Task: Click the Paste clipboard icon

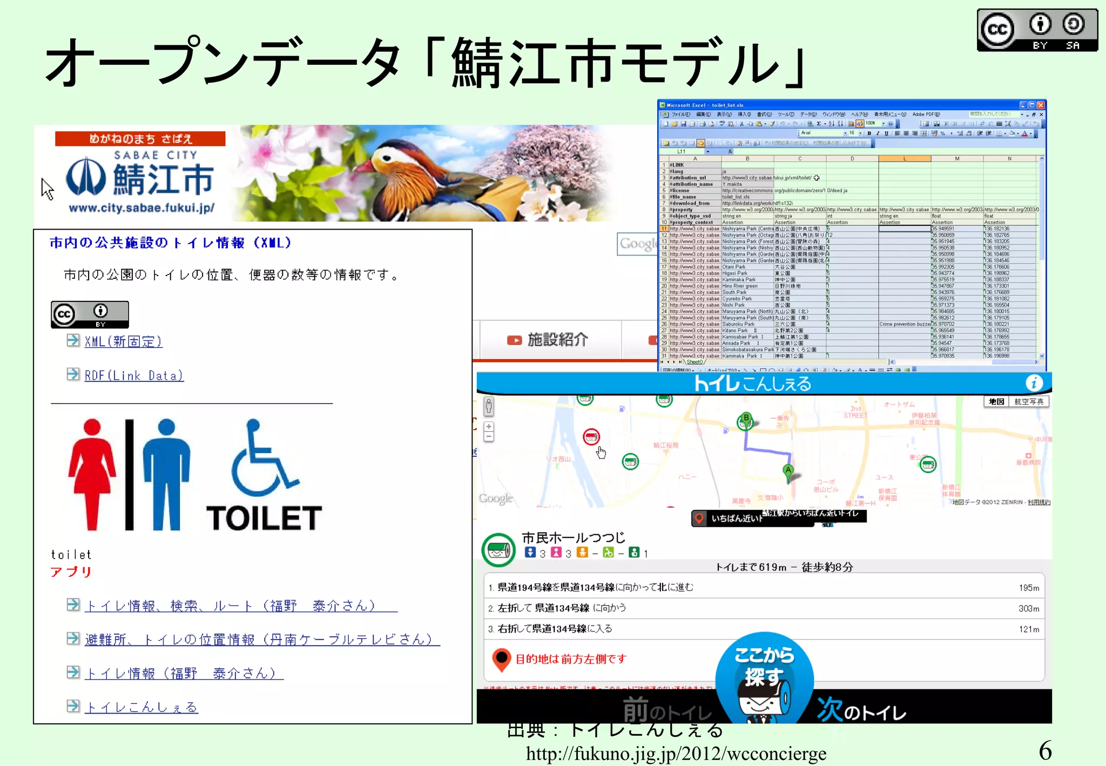Action: [759, 124]
